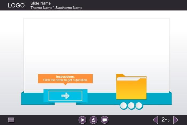
Task: Click the replay circular arrow button
Action: (x=93, y=120)
